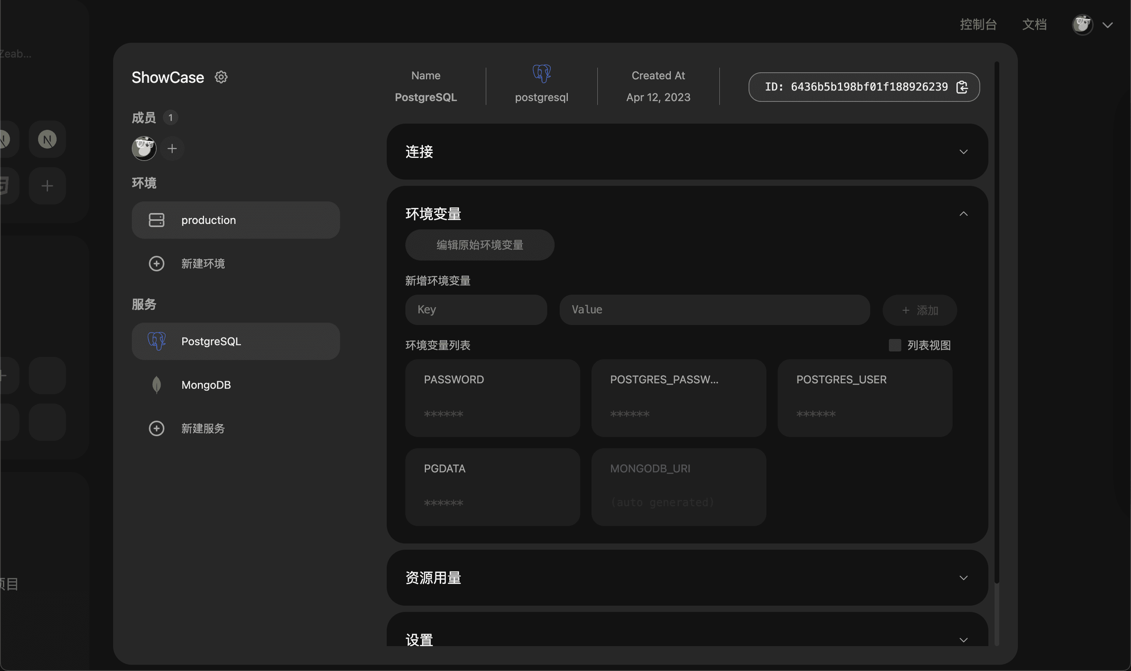Click the MongoDB service icon
This screenshot has width=1131, height=671.
(157, 385)
